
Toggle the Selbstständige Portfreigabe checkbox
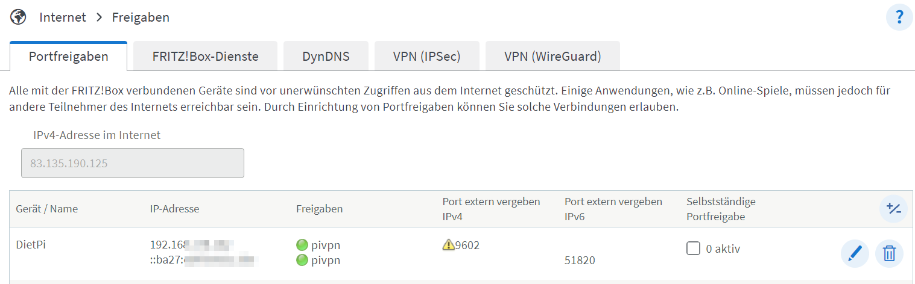pos(694,248)
